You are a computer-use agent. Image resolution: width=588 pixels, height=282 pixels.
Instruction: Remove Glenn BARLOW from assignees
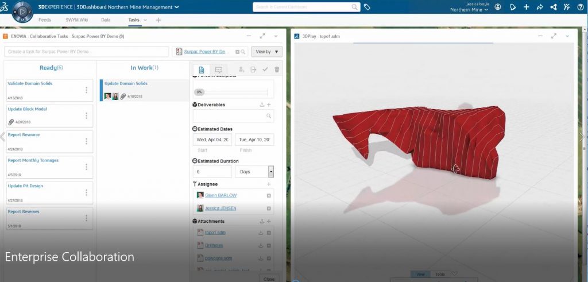coord(269,195)
